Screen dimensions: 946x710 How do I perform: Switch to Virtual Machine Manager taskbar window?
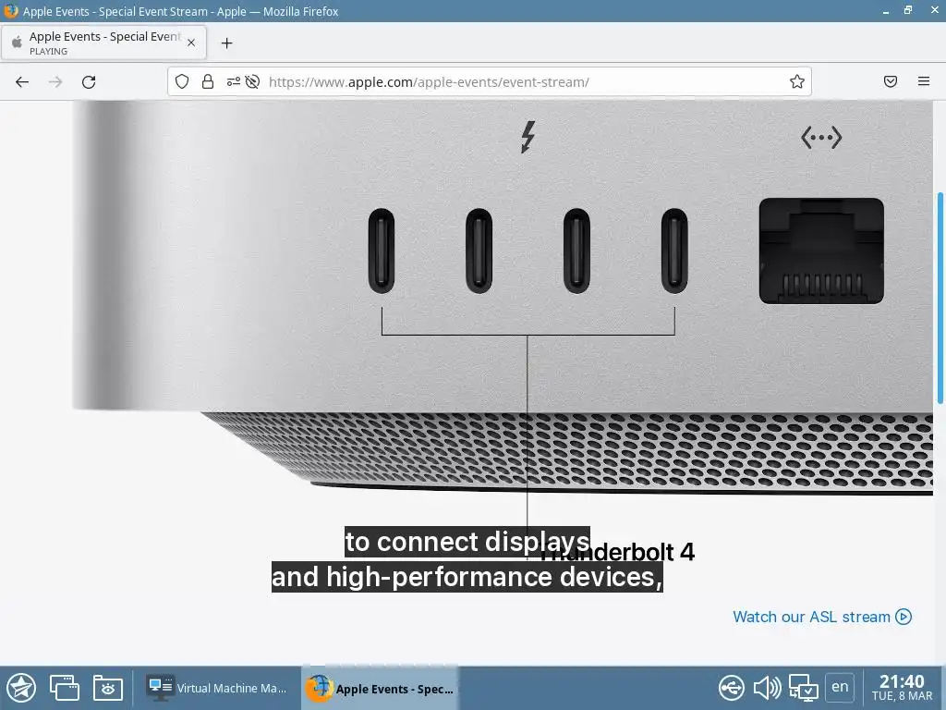pos(217,688)
